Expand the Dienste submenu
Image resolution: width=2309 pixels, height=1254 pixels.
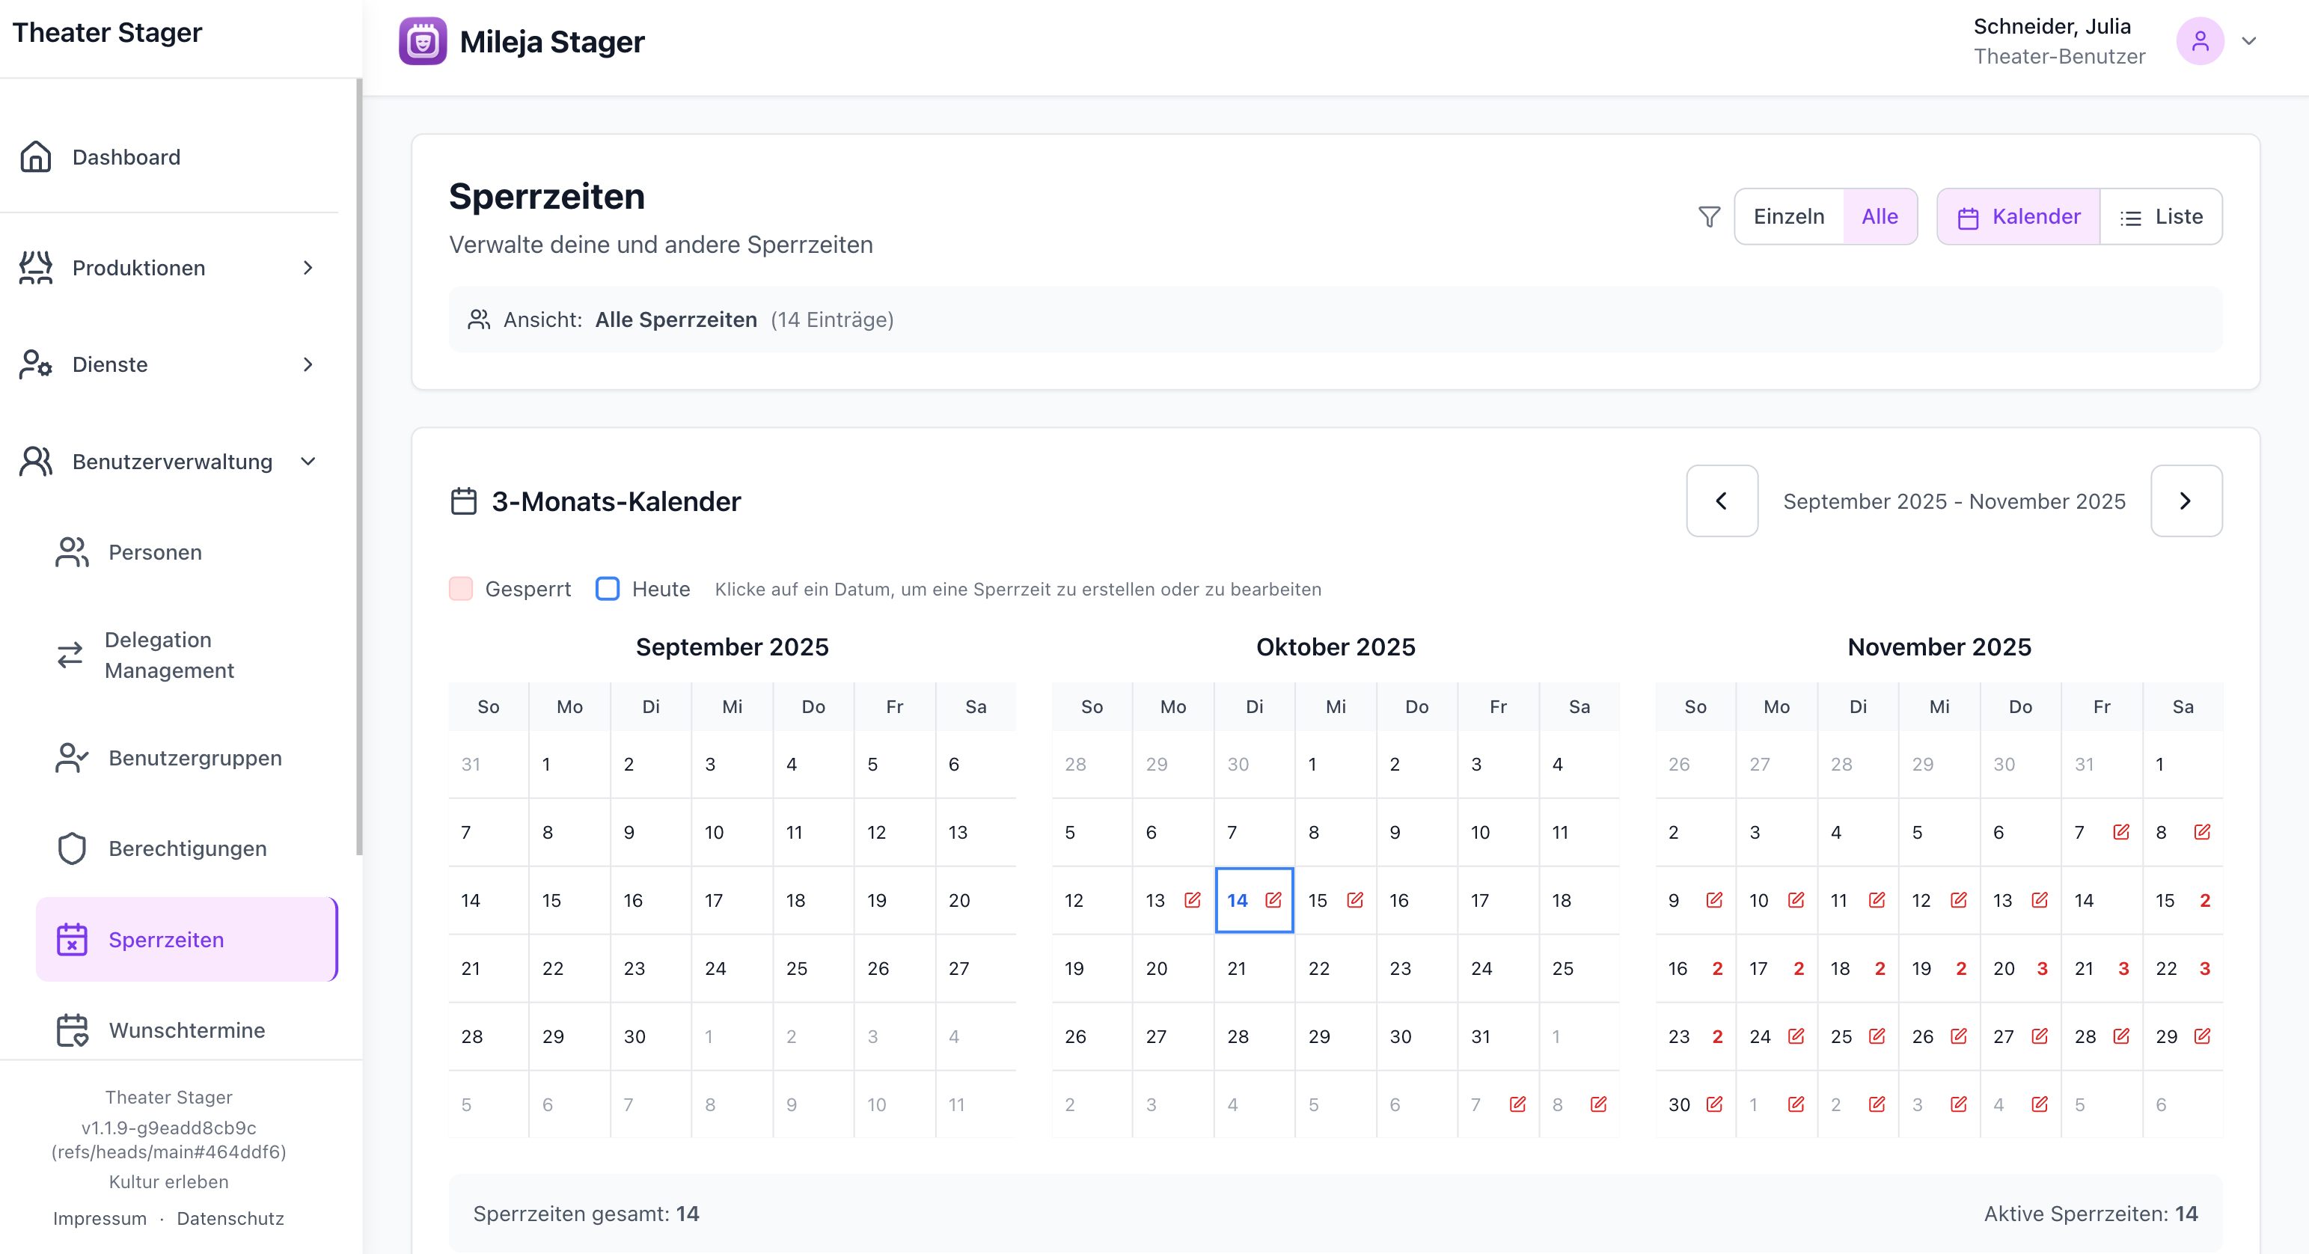click(308, 365)
